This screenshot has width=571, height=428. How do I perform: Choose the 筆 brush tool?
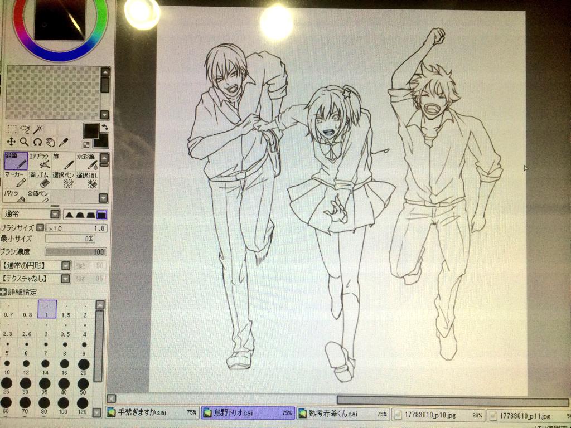64,161
